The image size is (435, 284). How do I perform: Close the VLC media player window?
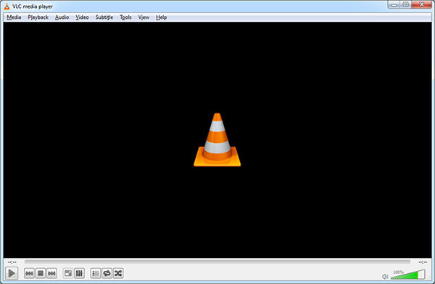tap(421, 4)
